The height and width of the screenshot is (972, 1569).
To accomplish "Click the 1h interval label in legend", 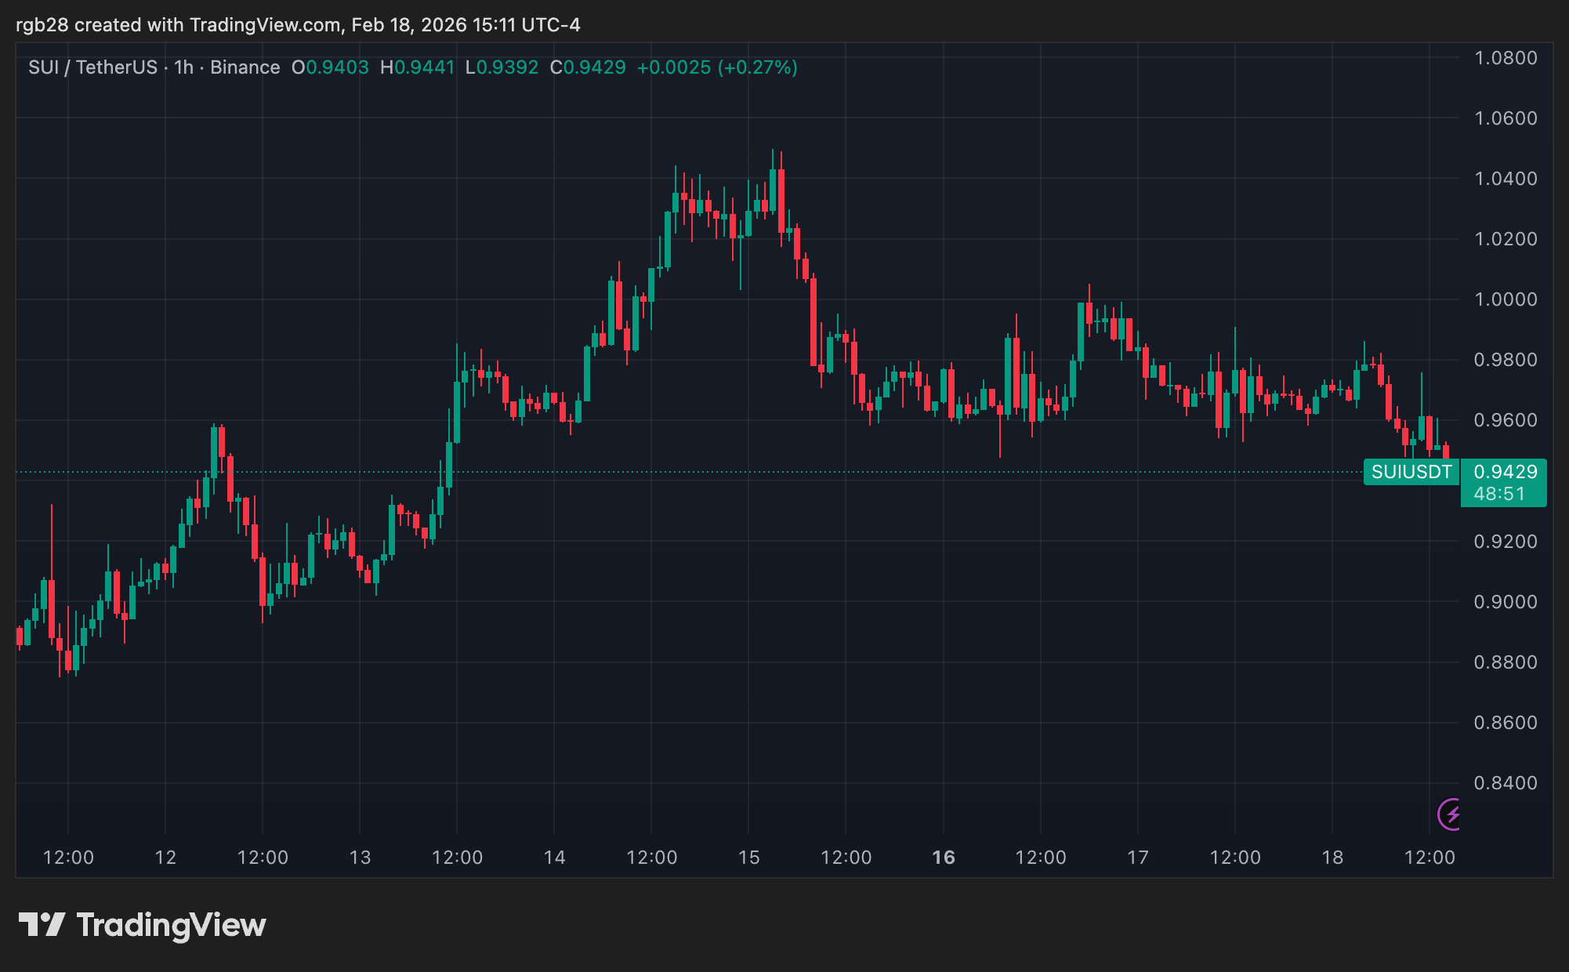I will (183, 67).
